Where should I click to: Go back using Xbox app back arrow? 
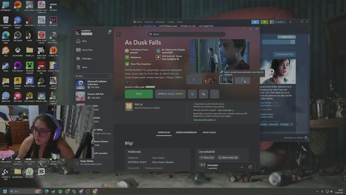pyautogui.click(x=118, y=34)
